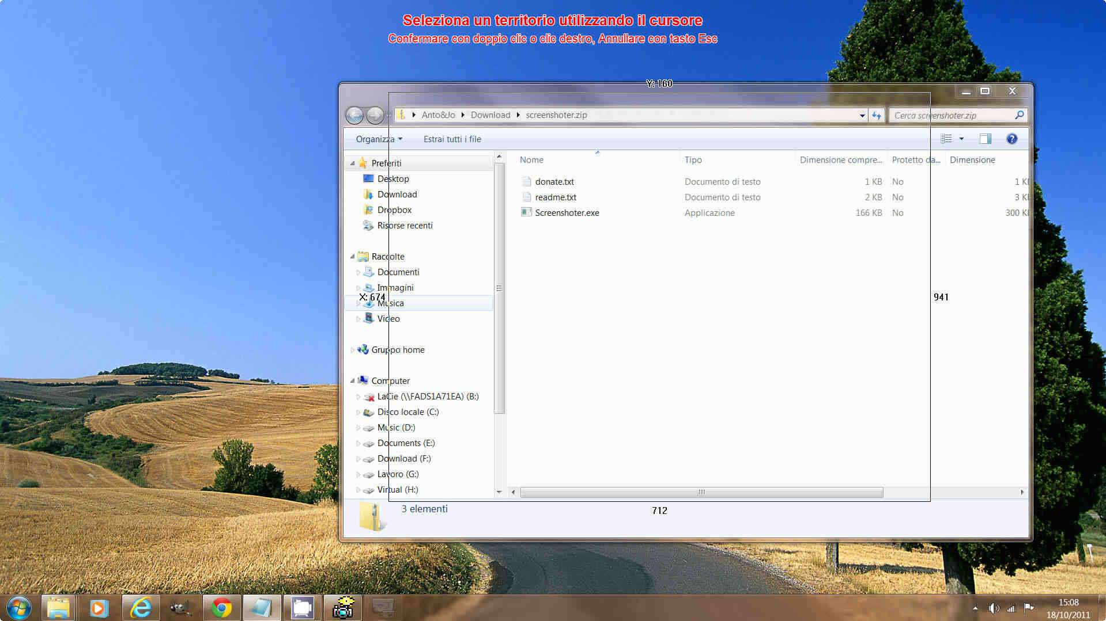Viewport: 1106px width, 621px height.
Task: Click the network signal icon in the tray
Action: click(x=1011, y=608)
